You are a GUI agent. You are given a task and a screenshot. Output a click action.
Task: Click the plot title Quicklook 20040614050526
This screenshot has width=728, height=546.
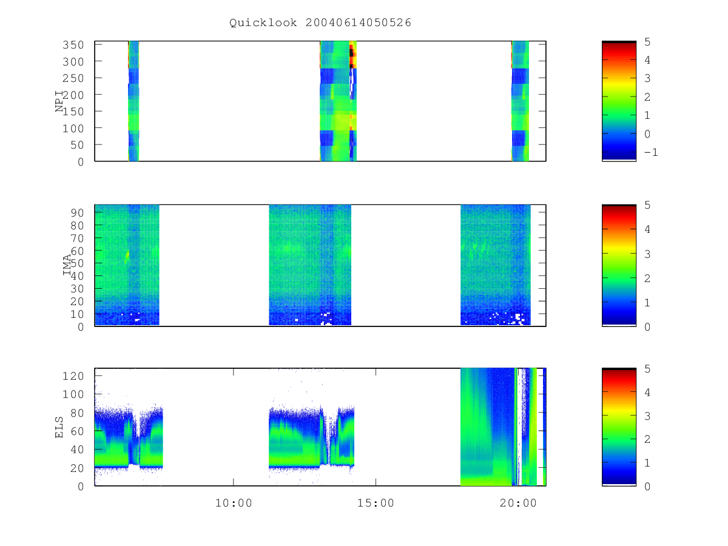[320, 23]
